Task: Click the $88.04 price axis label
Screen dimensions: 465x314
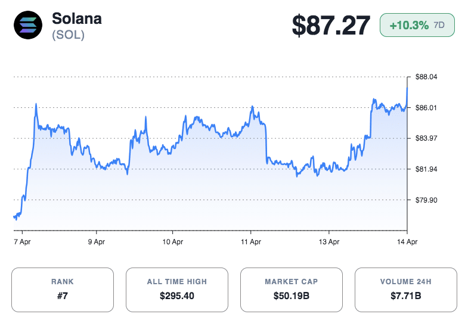Action: point(426,77)
